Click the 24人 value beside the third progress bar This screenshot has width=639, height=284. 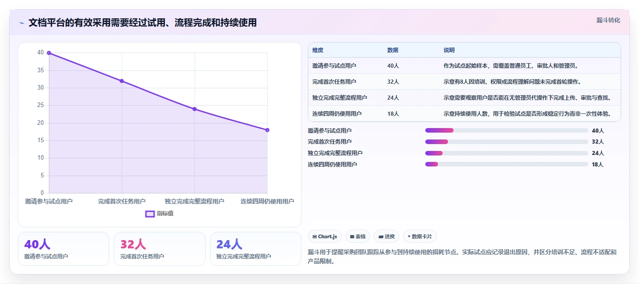click(x=598, y=153)
